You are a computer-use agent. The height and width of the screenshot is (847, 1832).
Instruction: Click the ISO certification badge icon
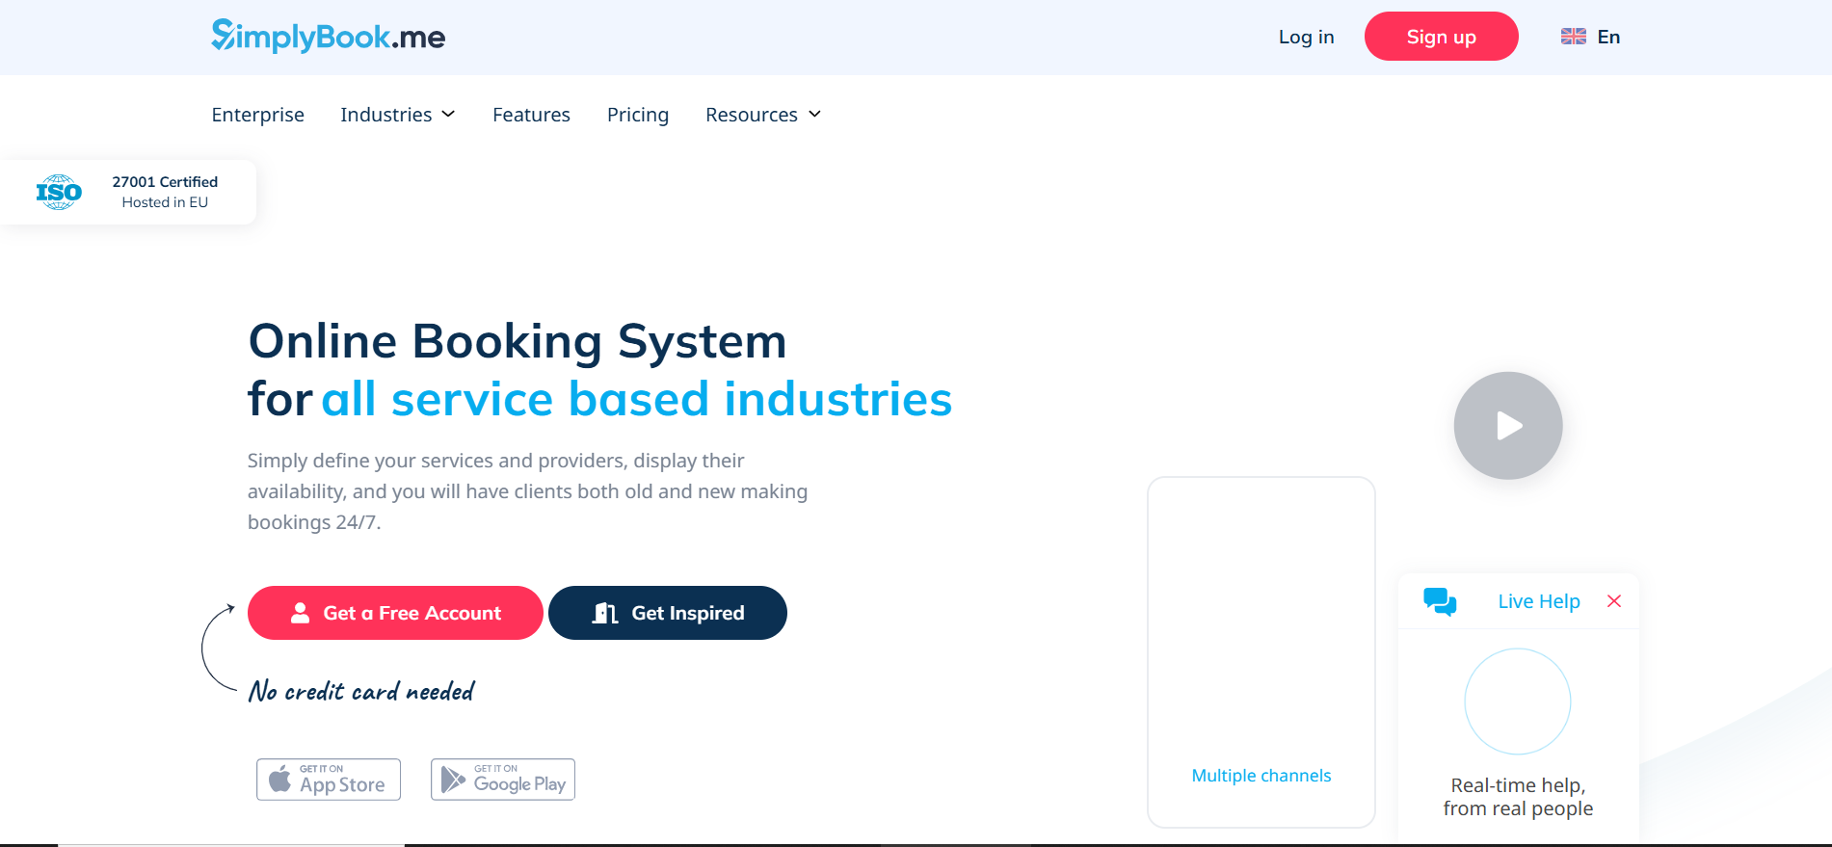[59, 192]
